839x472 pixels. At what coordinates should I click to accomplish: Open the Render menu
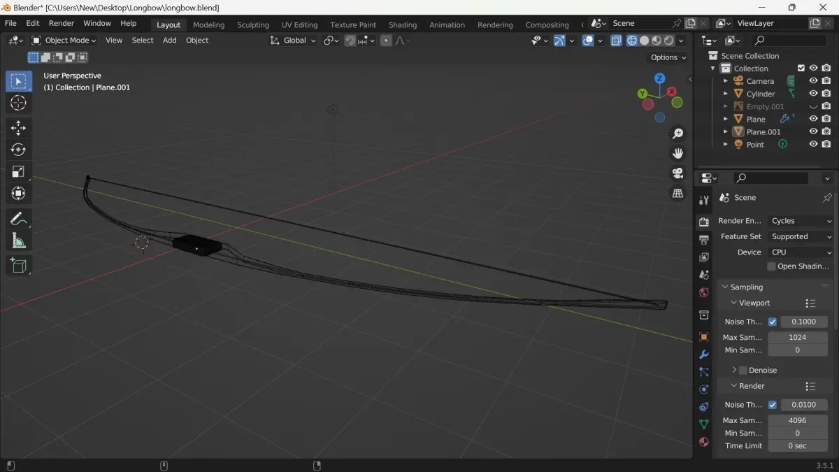62,23
